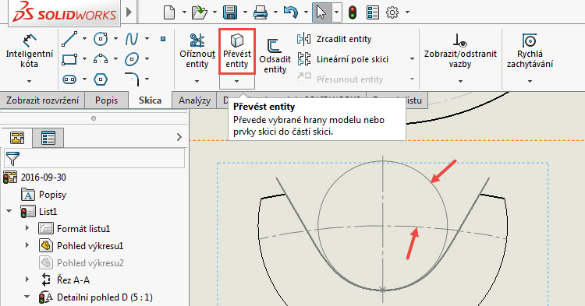The width and height of the screenshot is (585, 306).
Task: Select the Polygon sketch tool
Action: (101, 79)
